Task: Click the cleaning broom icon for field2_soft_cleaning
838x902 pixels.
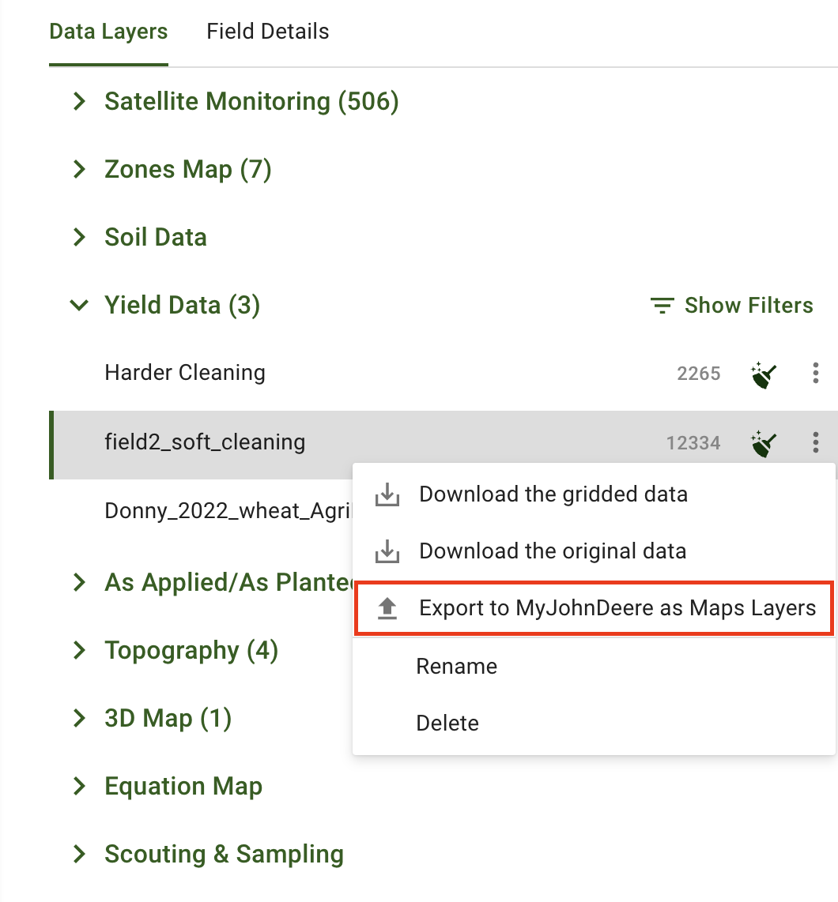Action: pyautogui.click(x=764, y=442)
